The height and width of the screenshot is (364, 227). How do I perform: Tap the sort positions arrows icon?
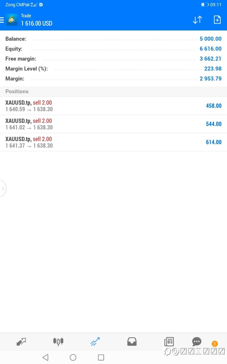[197, 20]
